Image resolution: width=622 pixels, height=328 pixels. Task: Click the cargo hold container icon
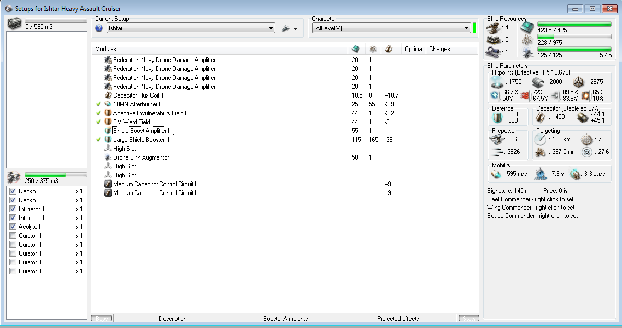[x=14, y=23]
